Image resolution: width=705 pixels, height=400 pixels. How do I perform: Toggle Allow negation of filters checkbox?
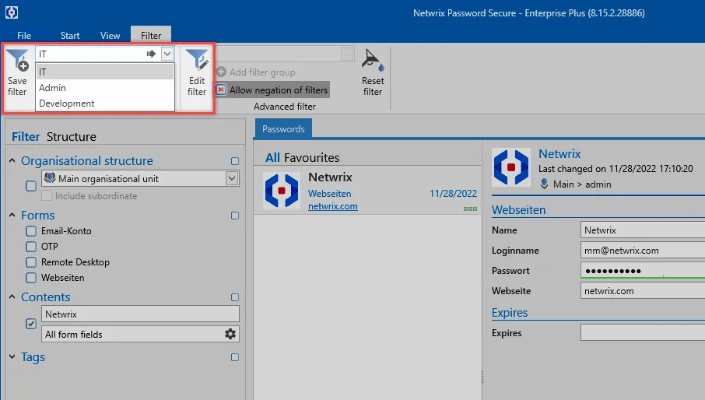(x=221, y=90)
